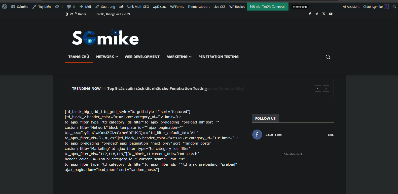Open MARKETING navigation item

(177, 57)
